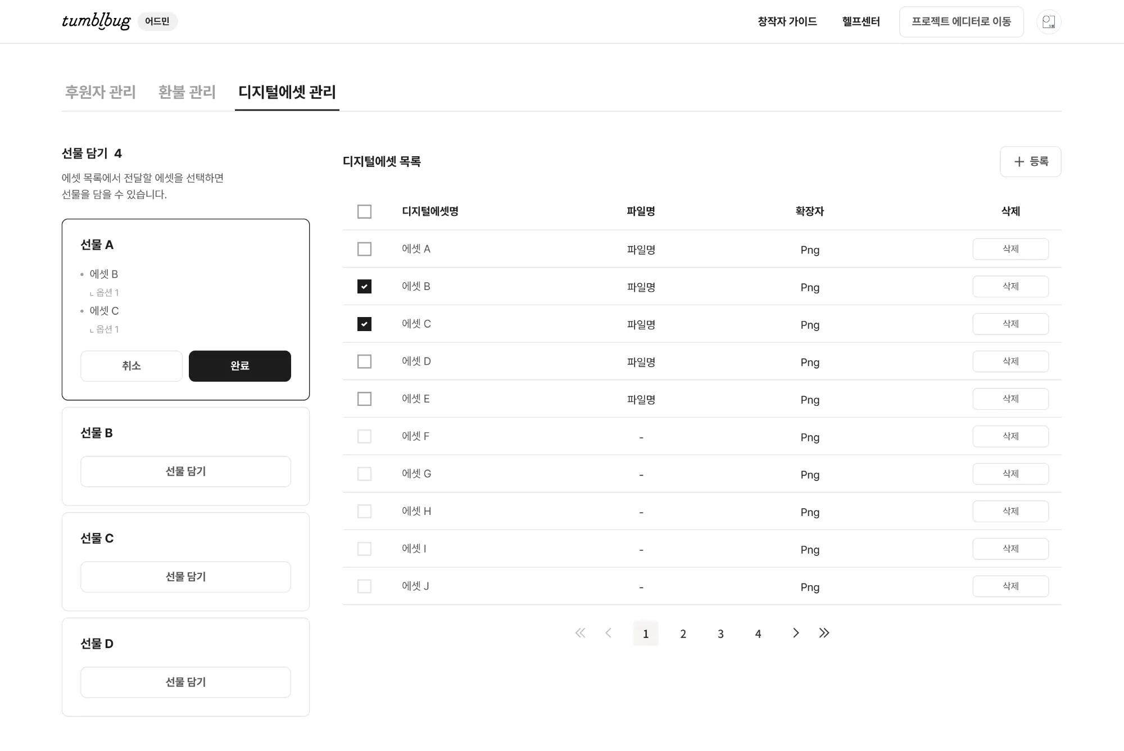
Task: Open the user profile avatar icon
Action: point(1048,22)
